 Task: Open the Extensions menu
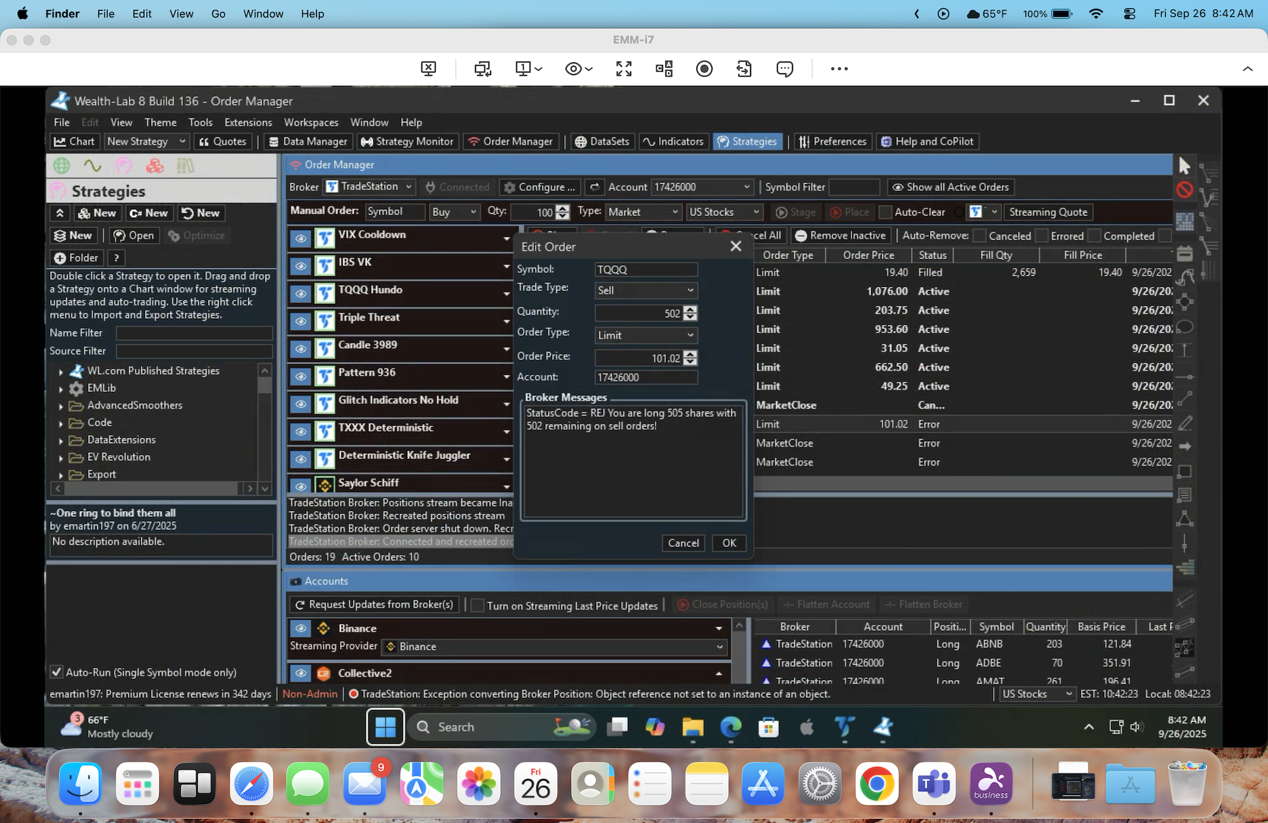tap(248, 123)
